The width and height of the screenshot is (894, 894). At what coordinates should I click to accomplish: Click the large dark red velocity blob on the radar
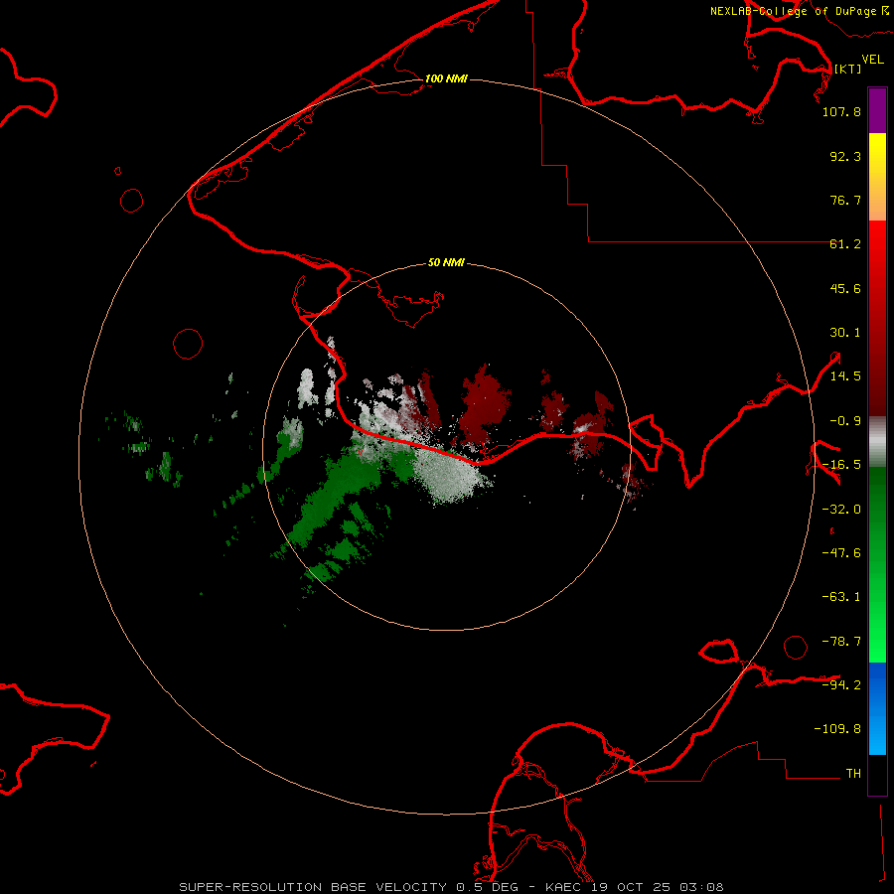(484, 406)
